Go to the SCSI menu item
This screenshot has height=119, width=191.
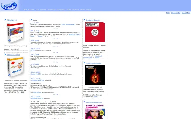pos(37,10)
